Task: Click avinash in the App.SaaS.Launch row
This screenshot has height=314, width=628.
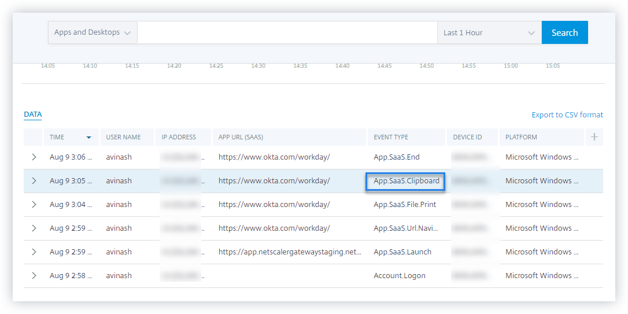Action: click(119, 252)
